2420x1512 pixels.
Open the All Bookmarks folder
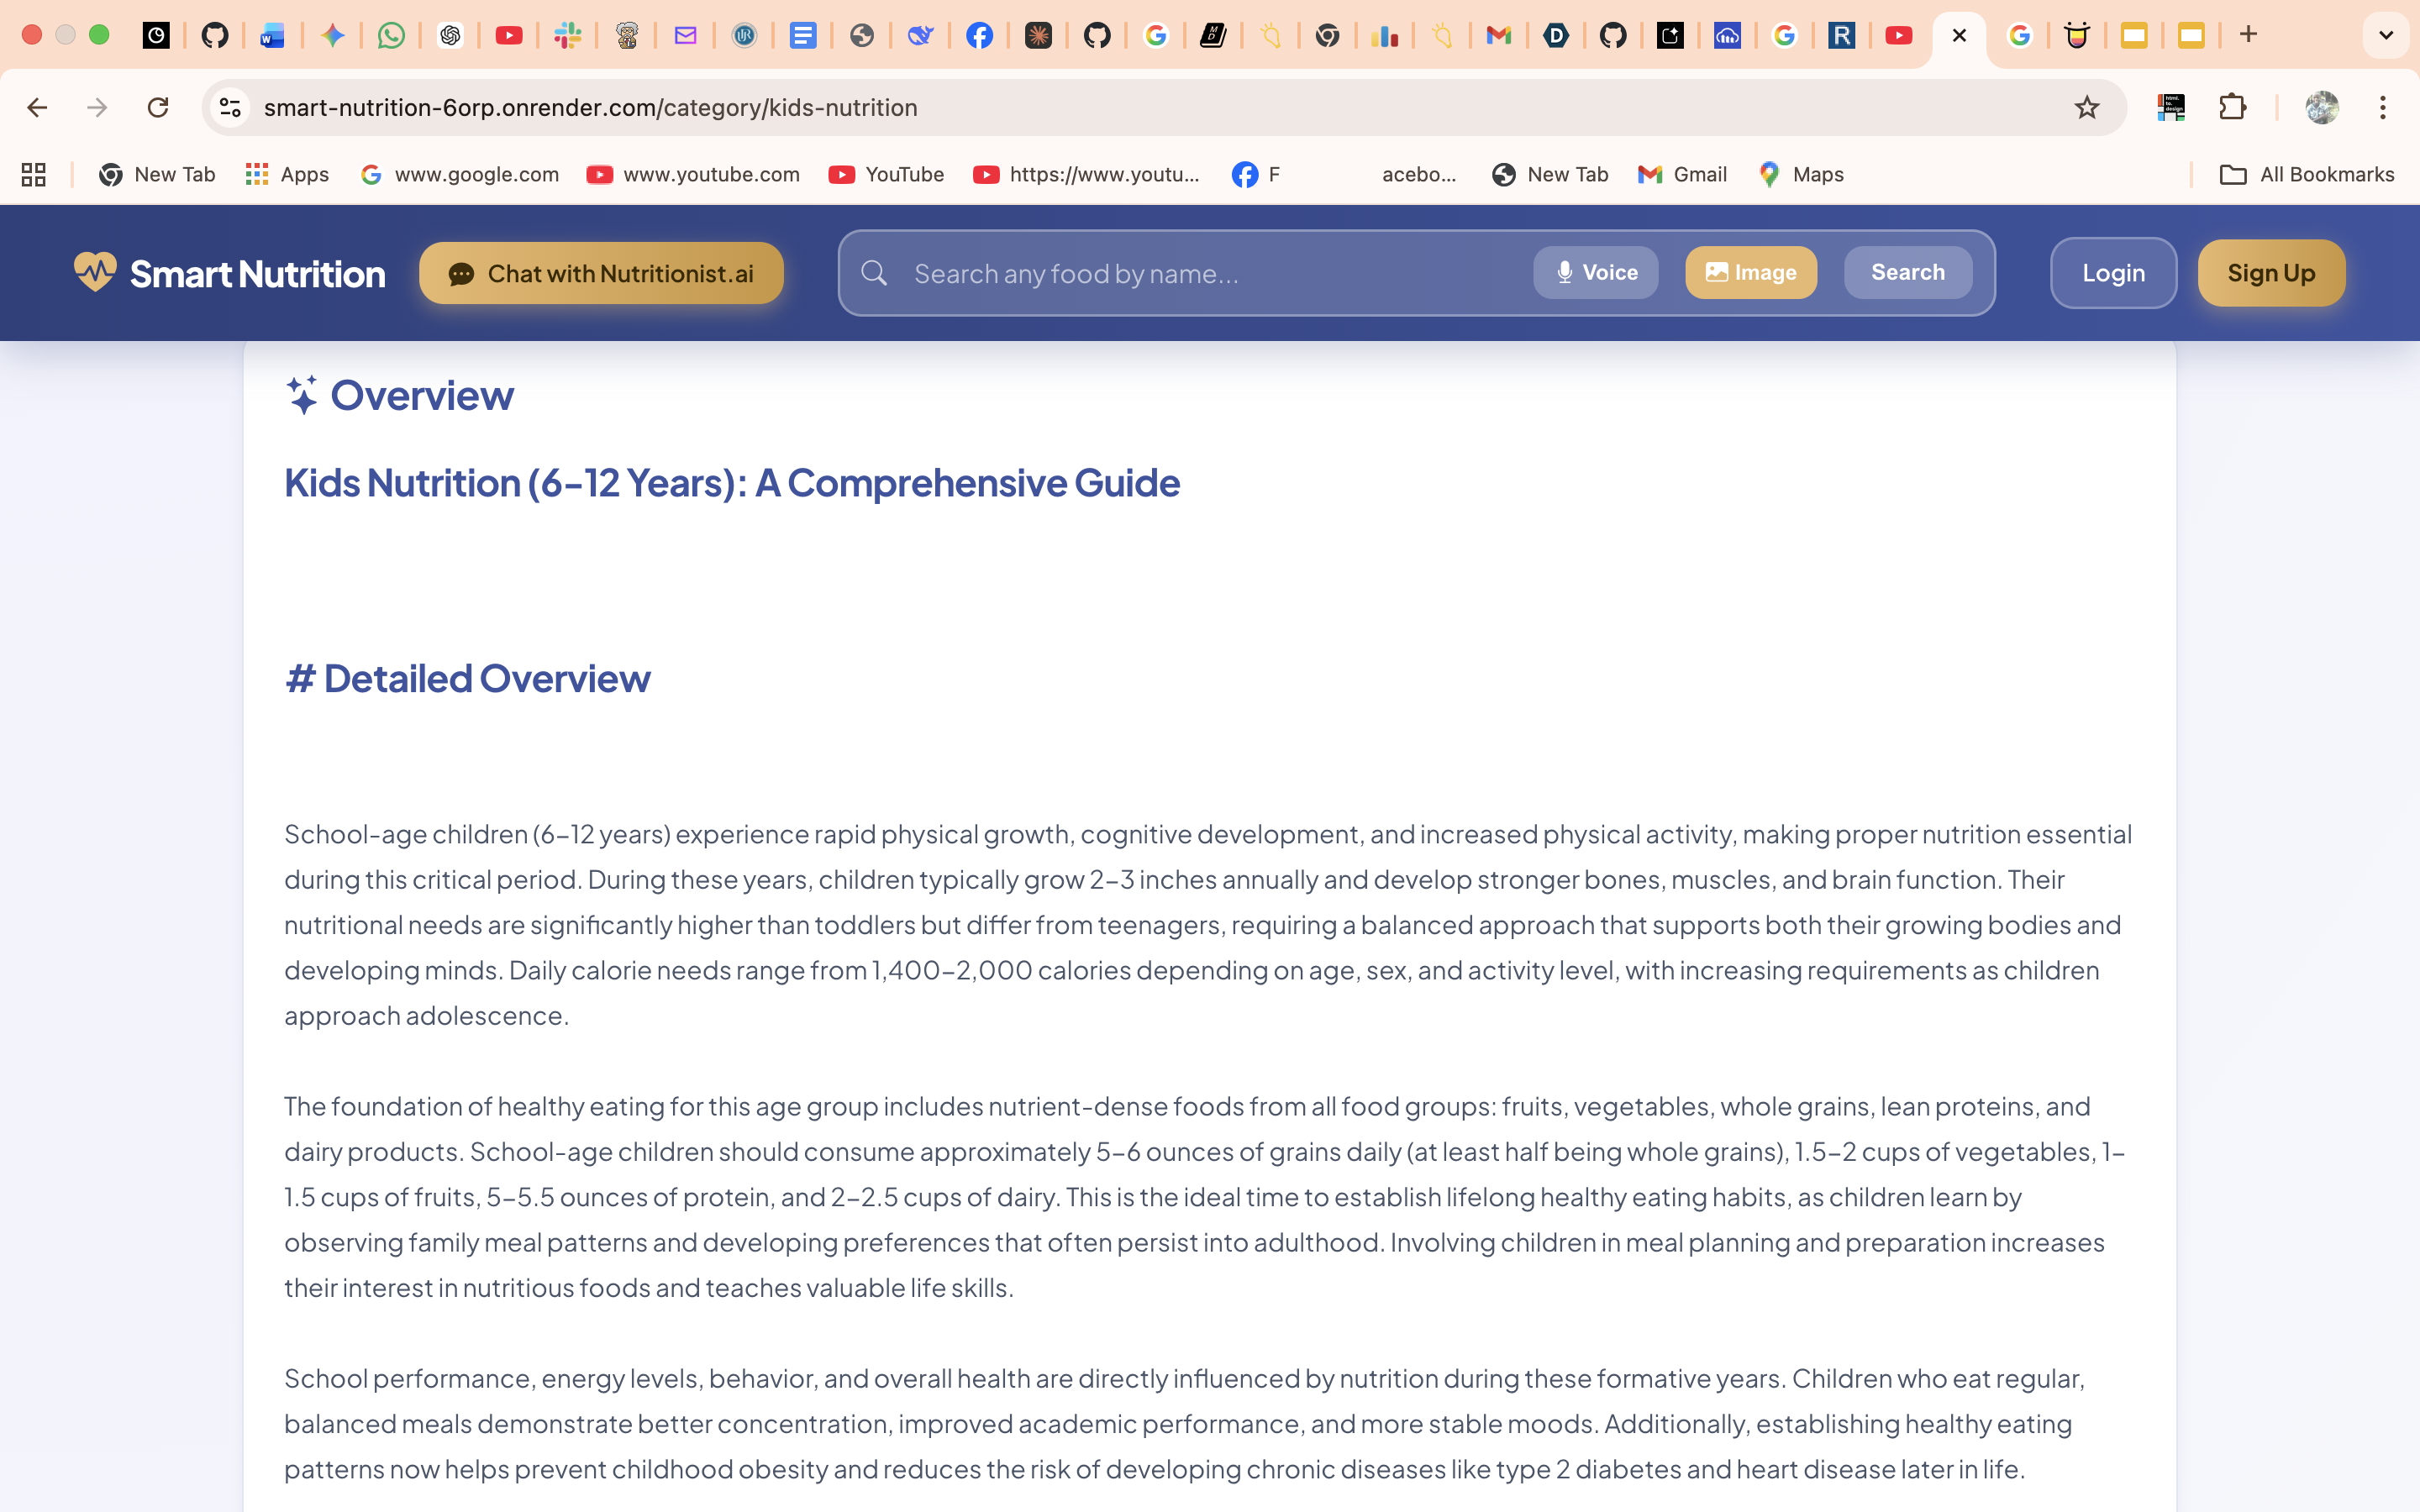tap(2306, 174)
